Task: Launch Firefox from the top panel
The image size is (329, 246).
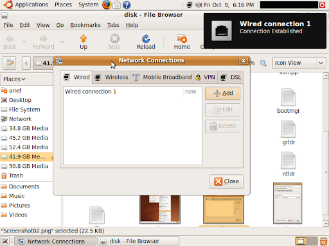Action: pyautogui.click(x=107, y=4)
